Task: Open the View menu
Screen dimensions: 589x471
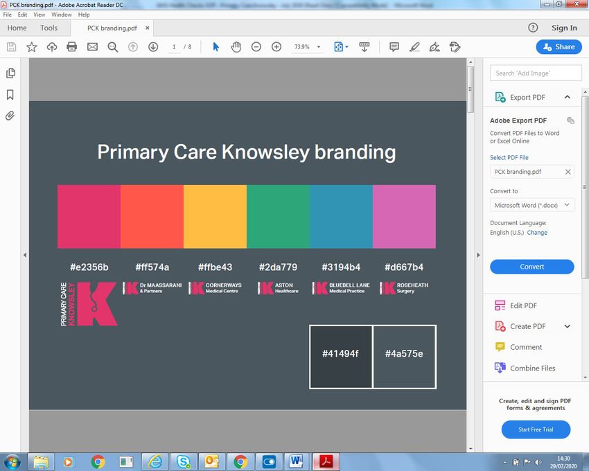Action: click(x=39, y=15)
